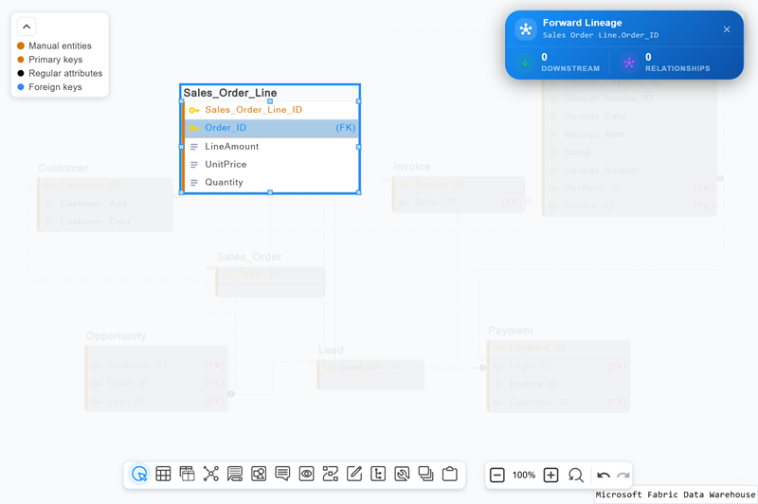
Task: Click the purple relationships icon
Action: click(629, 63)
